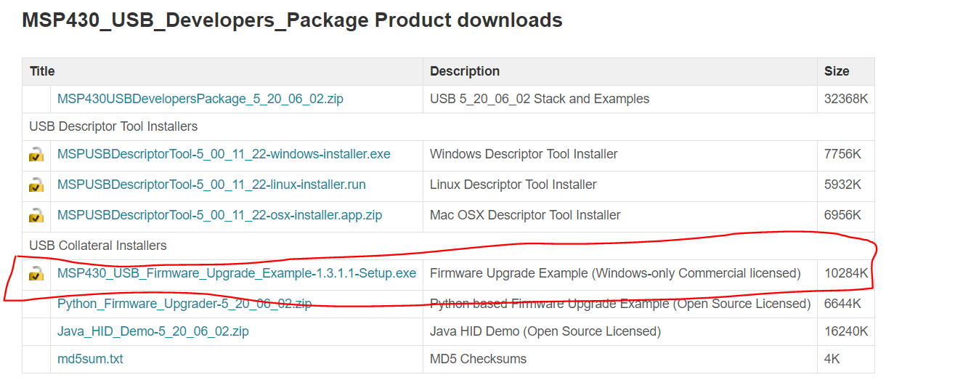This screenshot has height=388, width=955.
Task: Download Java_HID_Demo-5_20_06_02.zip
Action: pos(153,331)
